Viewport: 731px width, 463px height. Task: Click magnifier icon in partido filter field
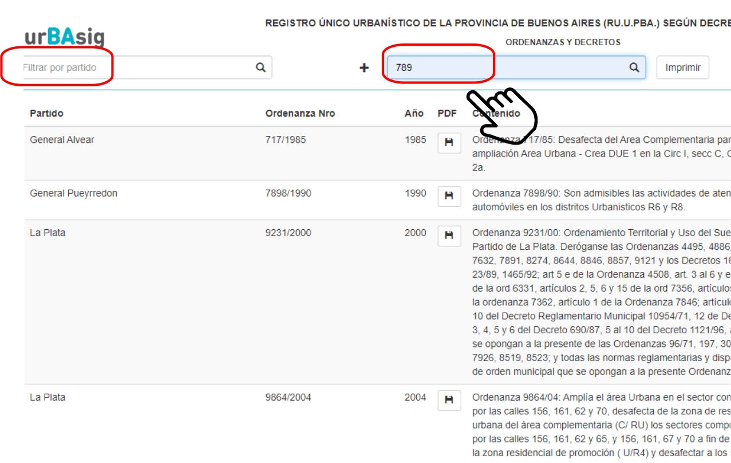pos(260,67)
